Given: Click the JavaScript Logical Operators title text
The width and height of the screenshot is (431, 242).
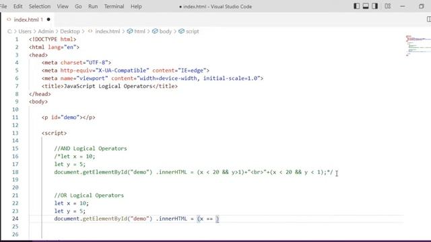Looking at the screenshot, I should pos(108,86).
